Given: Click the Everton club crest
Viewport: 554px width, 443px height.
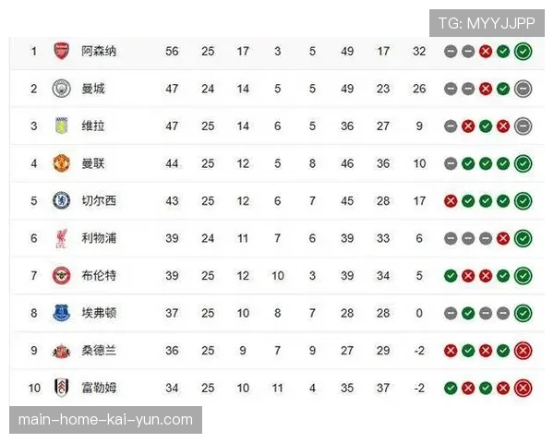Looking at the screenshot, I should pos(61,313).
